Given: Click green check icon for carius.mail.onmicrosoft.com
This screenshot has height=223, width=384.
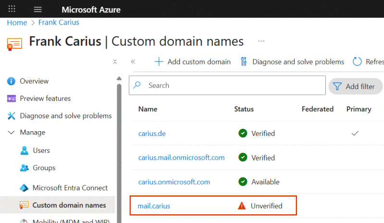Looking at the screenshot, I should pyautogui.click(x=243, y=157).
